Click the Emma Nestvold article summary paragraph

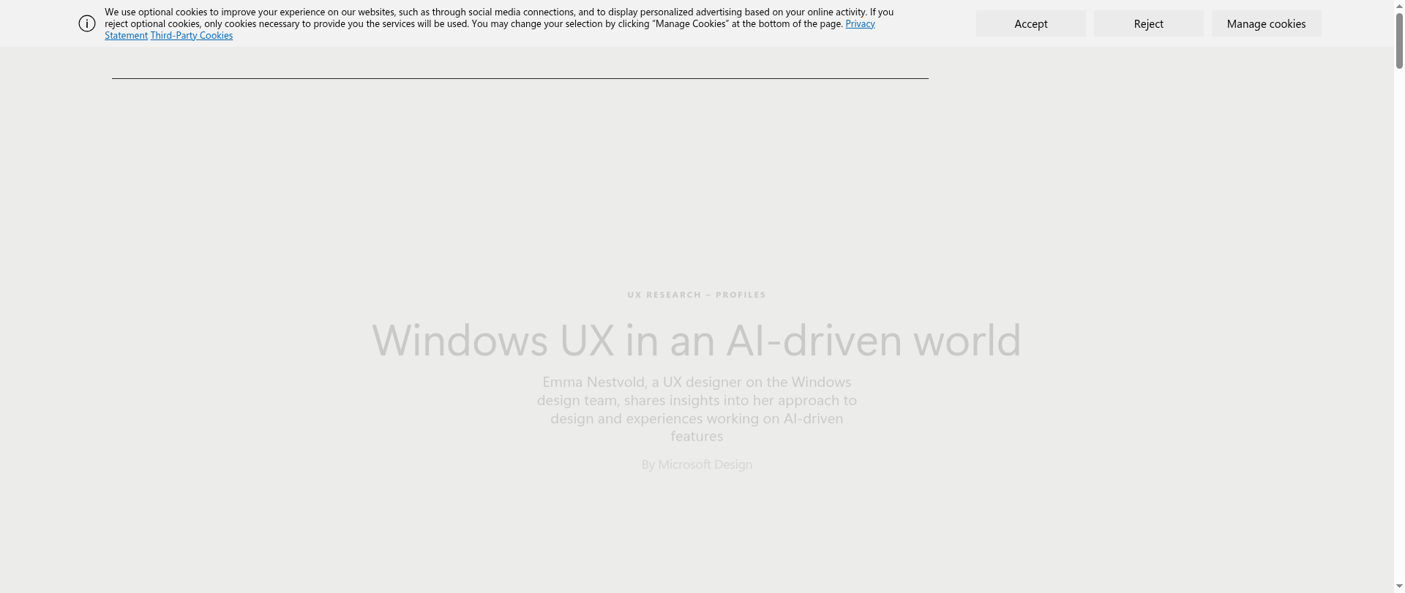coord(697,409)
